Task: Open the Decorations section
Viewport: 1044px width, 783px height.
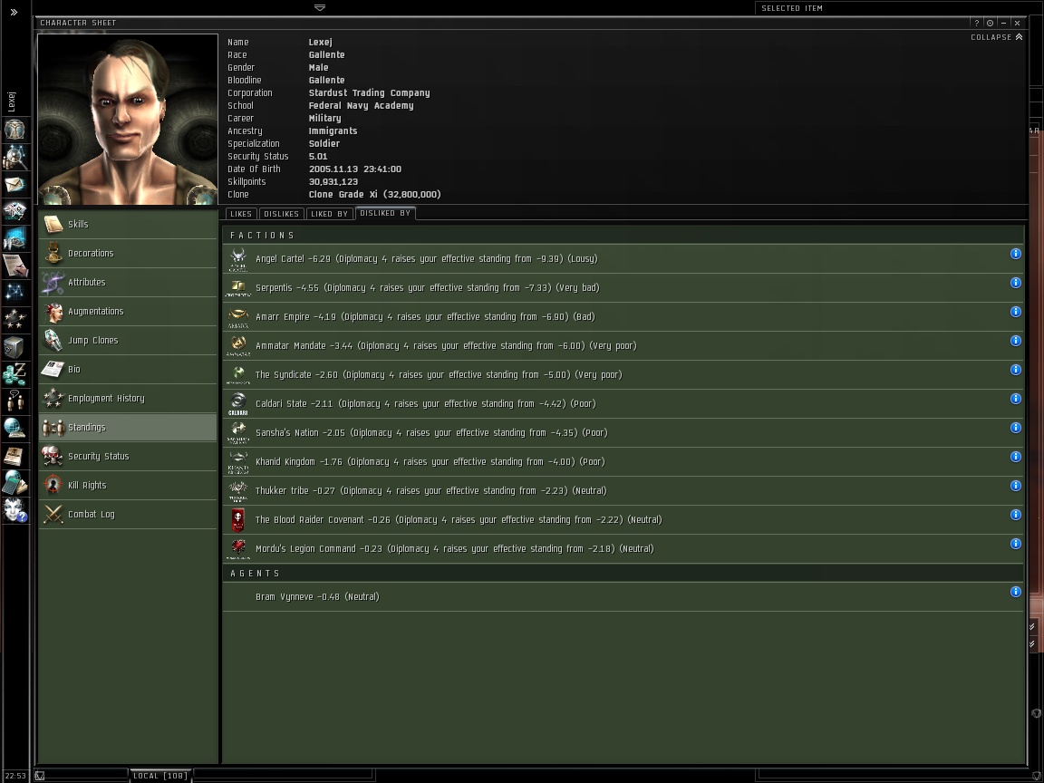Action: pos(128,253)
